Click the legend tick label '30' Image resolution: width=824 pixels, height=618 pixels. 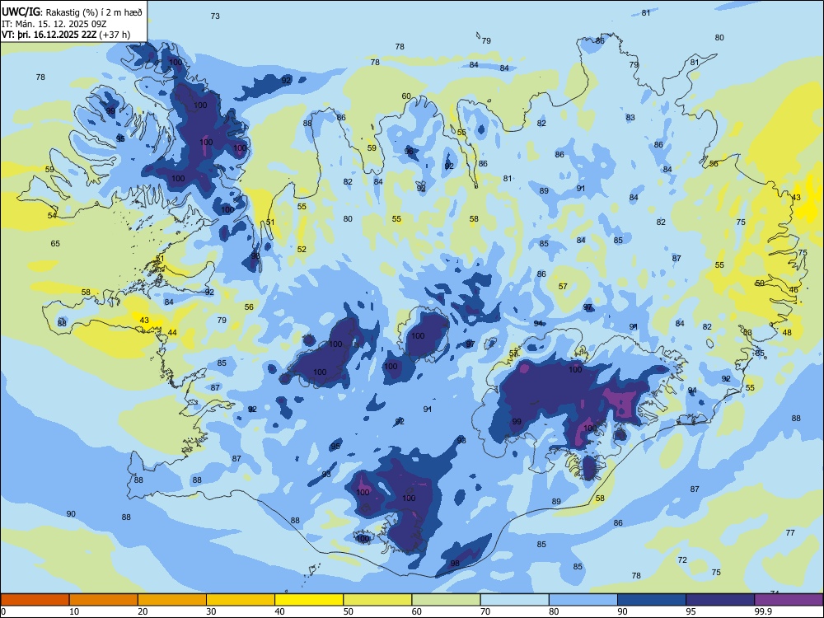[211, 611]
